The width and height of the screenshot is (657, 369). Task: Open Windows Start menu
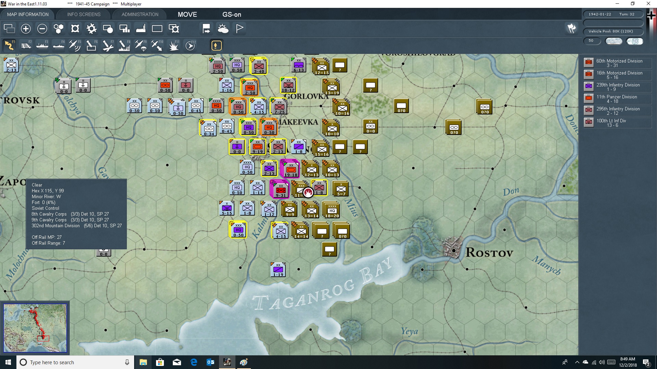pyautogui.click(x=8, y=362)
